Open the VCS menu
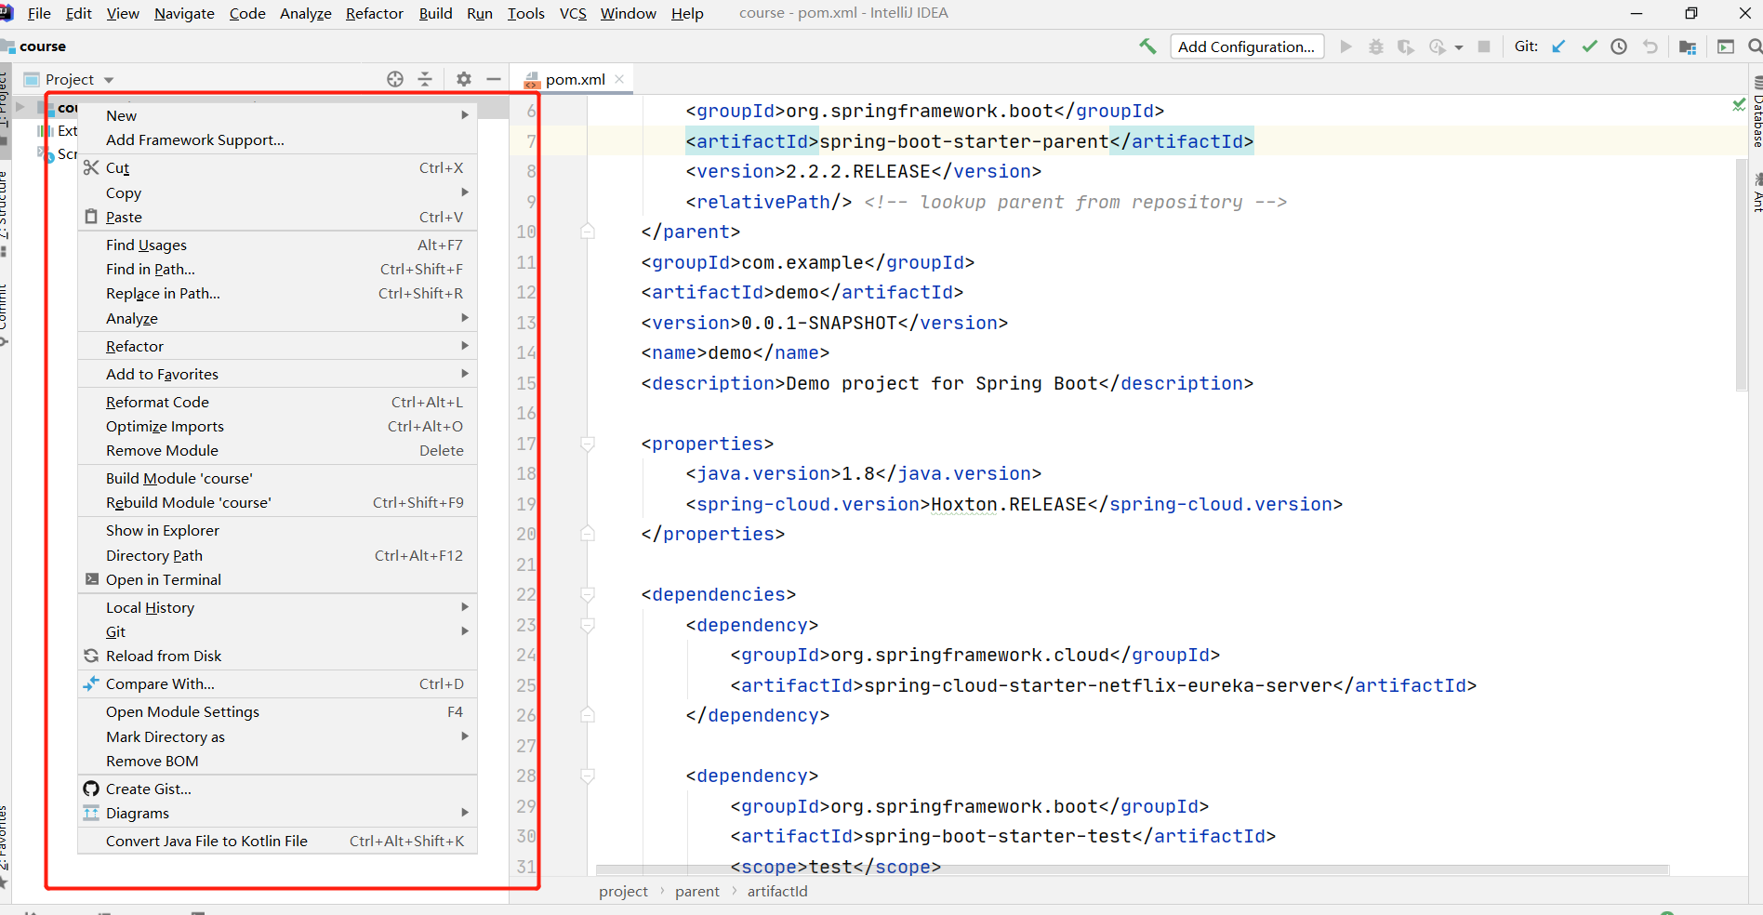Image resolution: width=1763 pixels, height=915 pixels. pyautogui.click(x=573, y=13)
